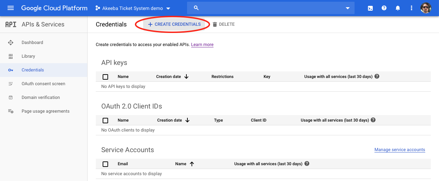This screenshot has width=439, height=181.
Task: Open Page usage agreements
Action: tap(45, 111)
